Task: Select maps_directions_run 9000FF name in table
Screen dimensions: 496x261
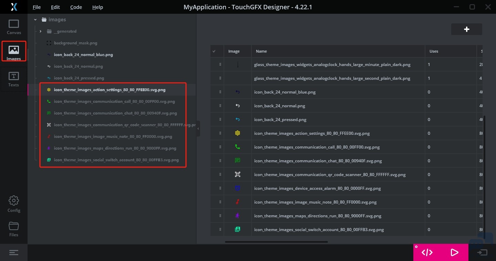Action: (x=318, y=216)
